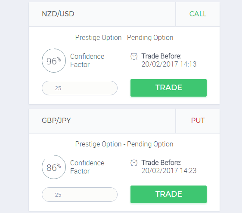Click TRADE button for GBP/JPY signal
Image resolution: width=242 pixels, height=213 pixels.
pos(168,194)
